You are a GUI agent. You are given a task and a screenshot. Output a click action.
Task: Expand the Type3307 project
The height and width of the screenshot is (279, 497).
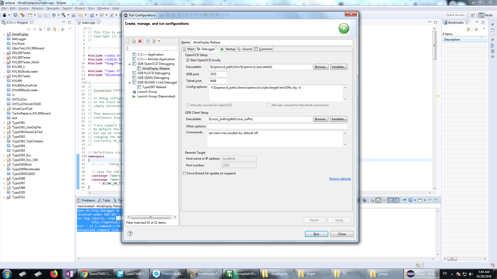click(4, 183)
